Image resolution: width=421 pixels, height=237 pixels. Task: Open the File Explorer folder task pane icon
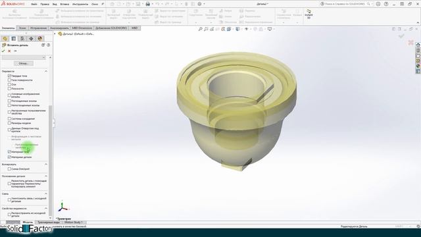coord(418,55)
